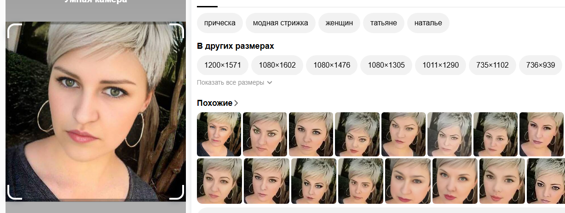Select the 'наталье' tag chip
The width and height of the screenshot is (565, 213).
tap(428, 23)
